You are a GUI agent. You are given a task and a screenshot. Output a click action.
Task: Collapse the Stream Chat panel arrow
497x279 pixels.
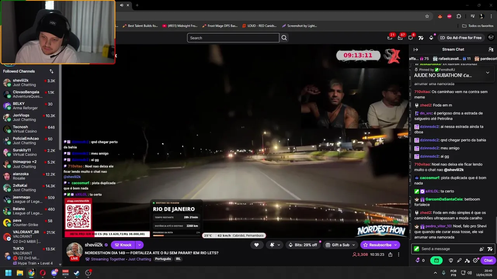[x=415, y=49]
